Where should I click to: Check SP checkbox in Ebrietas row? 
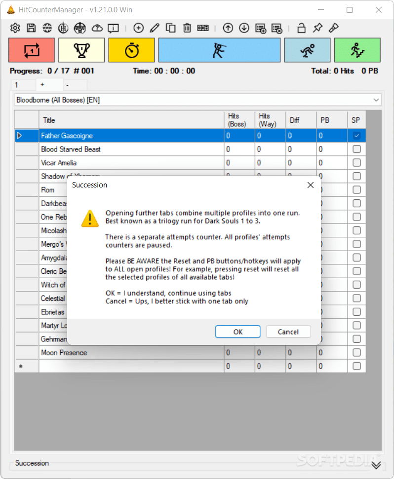coord(356,312)
